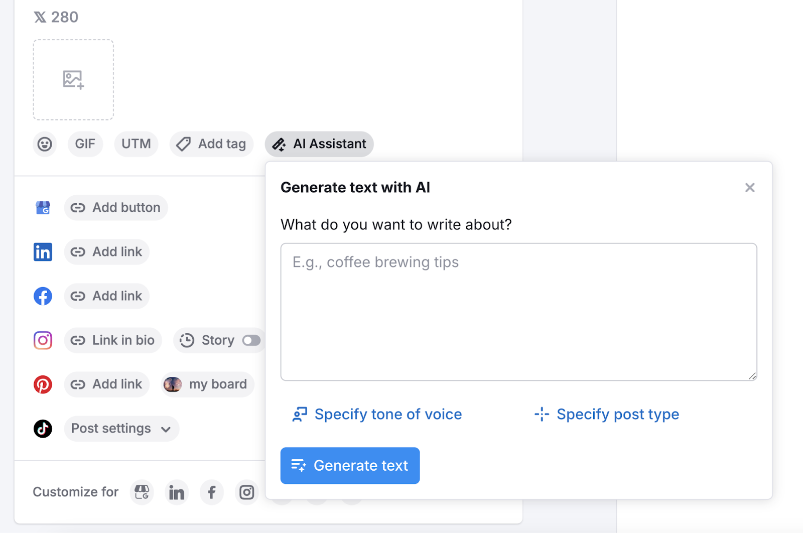
Task: Open the AI Assistant
Action: [319, 144]
